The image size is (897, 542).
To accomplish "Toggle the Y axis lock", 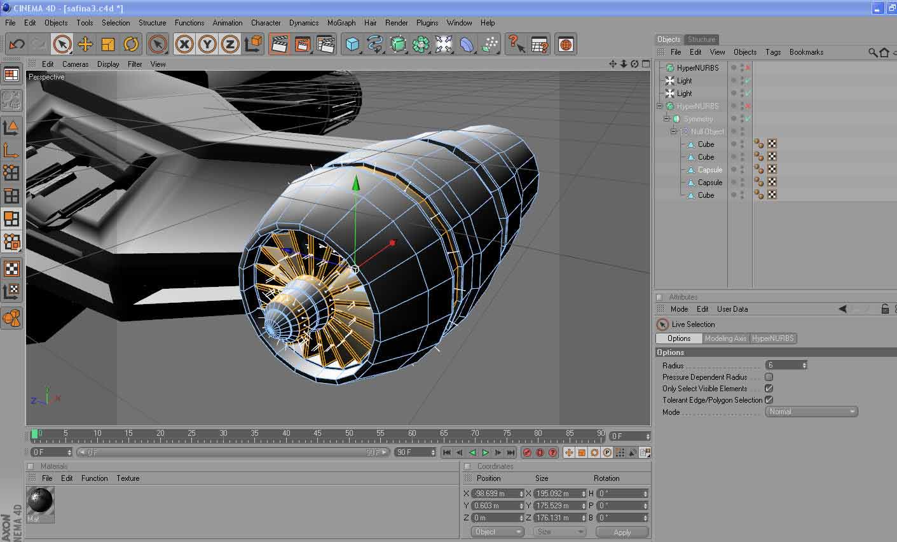I will click(x=207, y=44).
